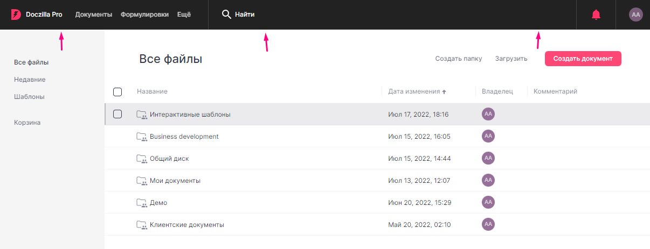Image resolution: width=650 pixels, height=249 pixels.
Task: Tick the select-all checkbox in table header
Action: click(x=117, y=92)
